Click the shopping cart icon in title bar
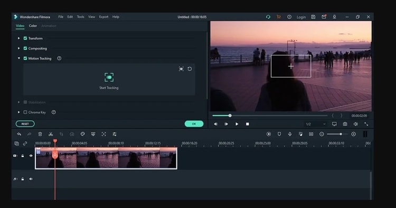Viewport: 396px width, 208px height. click(x=279, y=17)
